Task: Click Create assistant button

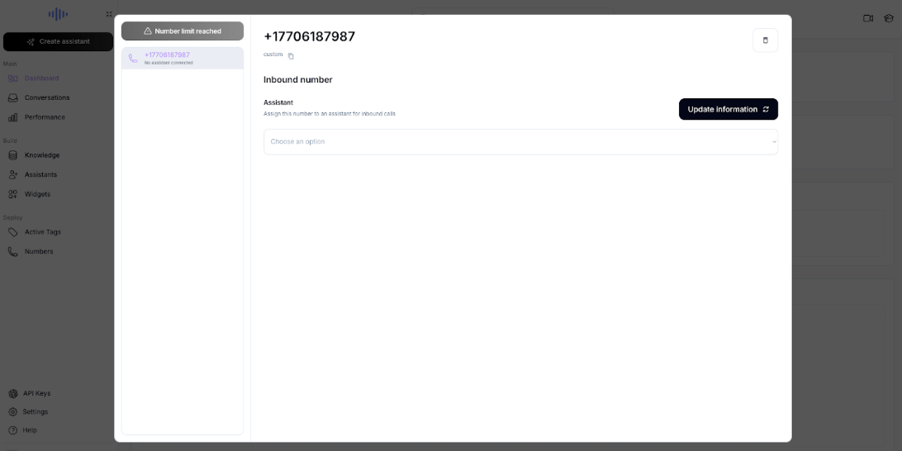Action: pos(58,41)
